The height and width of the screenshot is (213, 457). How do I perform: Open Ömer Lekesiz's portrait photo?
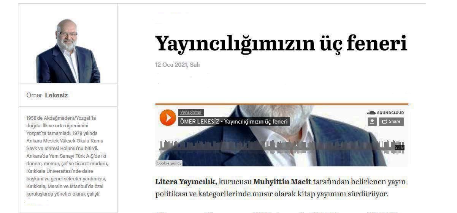68,50
